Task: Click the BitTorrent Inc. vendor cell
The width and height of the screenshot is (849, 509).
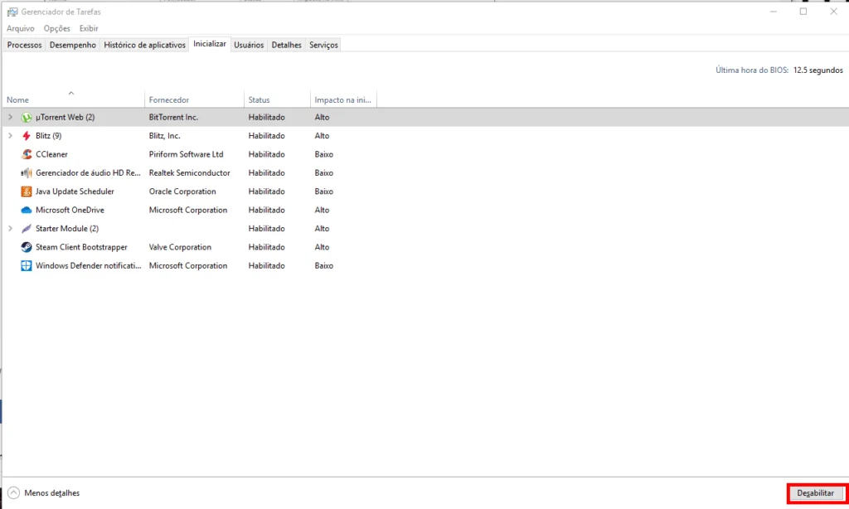Action: [x=173, y=117]
